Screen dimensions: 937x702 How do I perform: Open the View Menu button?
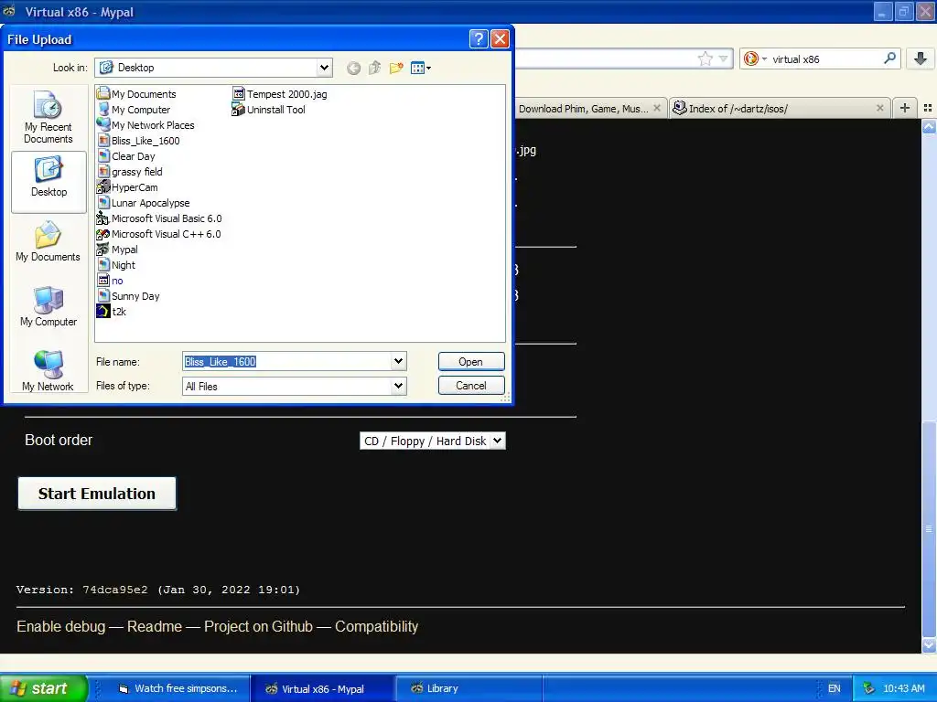pos(421,68)
